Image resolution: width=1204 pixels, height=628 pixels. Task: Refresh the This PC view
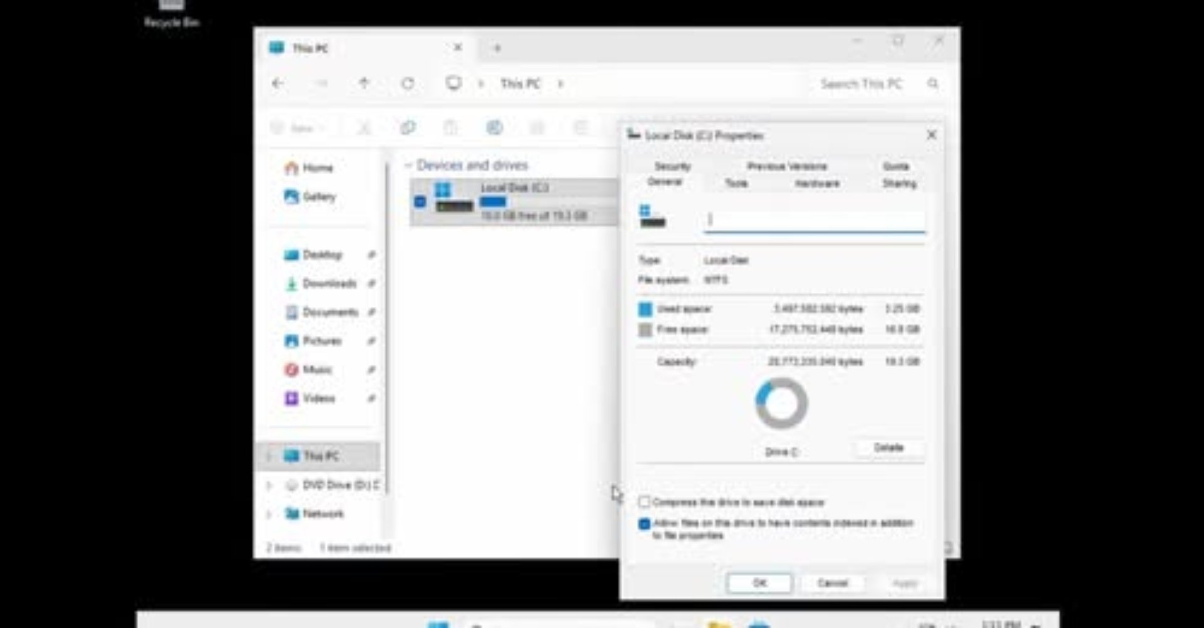408,83
